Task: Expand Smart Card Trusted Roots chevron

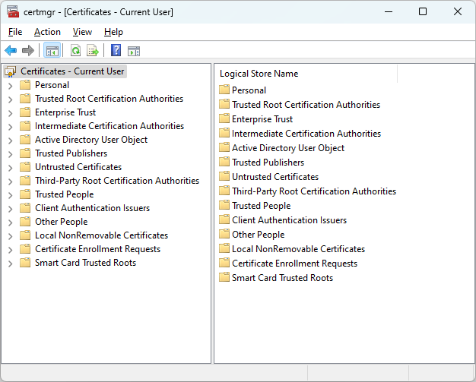Action: [10, 263]
